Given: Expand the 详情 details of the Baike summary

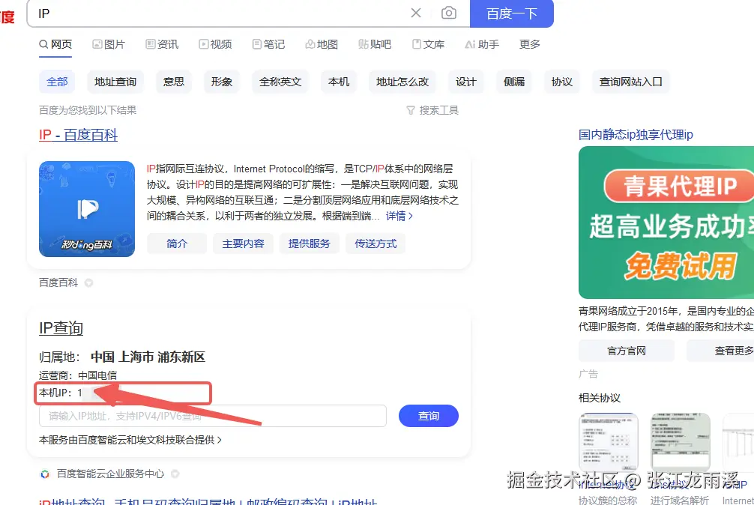Looking at the screenshot, I should pos(396,216).
